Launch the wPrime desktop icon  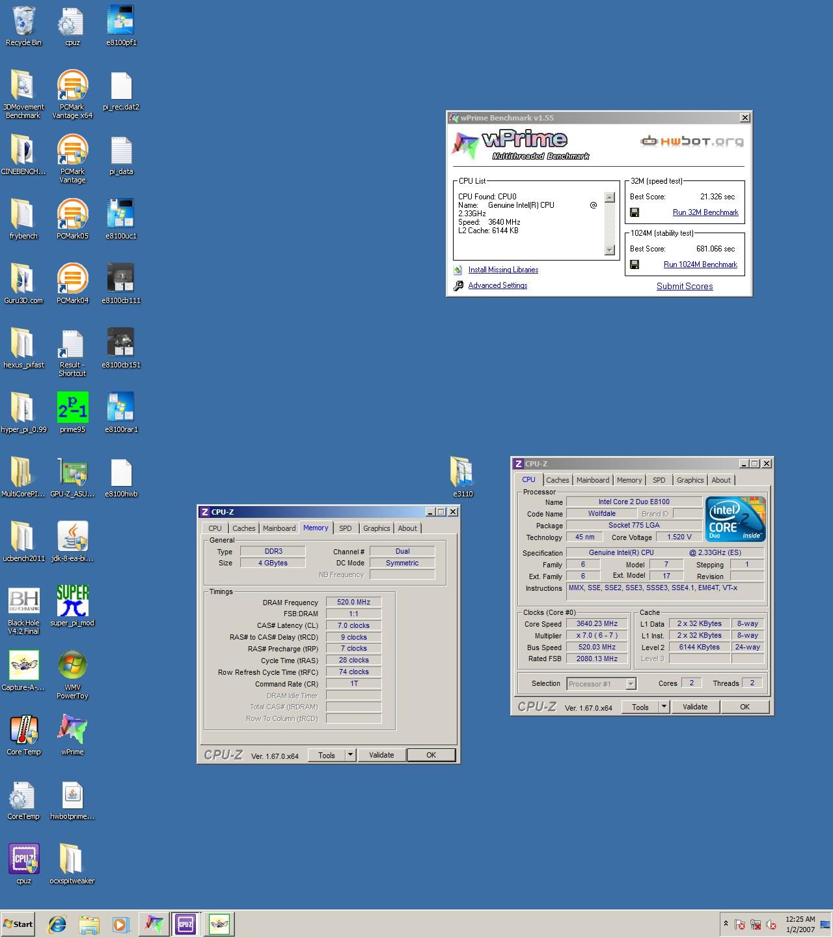(72, 735)
